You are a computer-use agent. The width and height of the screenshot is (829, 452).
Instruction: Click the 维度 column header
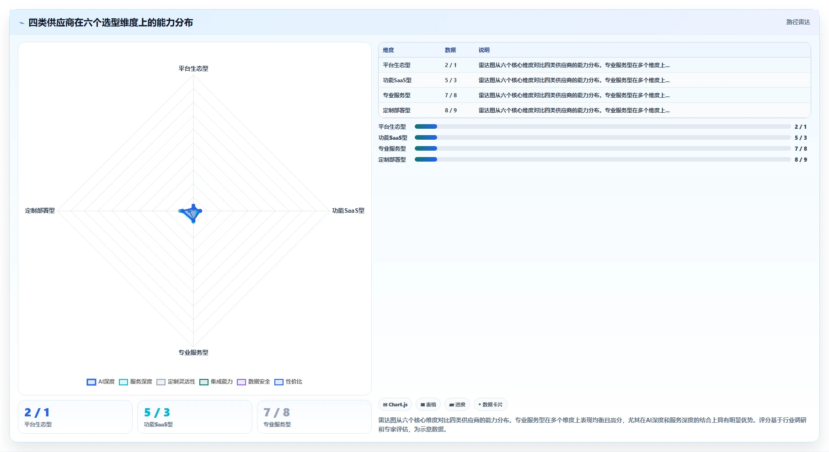coord(388,50)
